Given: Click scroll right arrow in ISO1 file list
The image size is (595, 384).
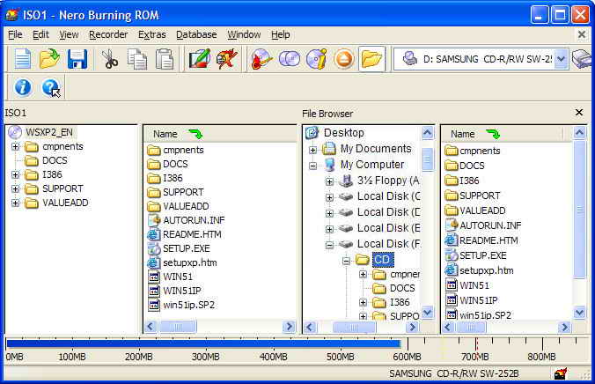Looking at the screenshot, I should pos(289,327).
